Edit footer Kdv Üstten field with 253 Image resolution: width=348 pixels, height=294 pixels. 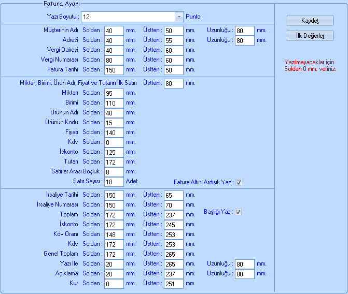pyautogui.click(x=174, y=244)
